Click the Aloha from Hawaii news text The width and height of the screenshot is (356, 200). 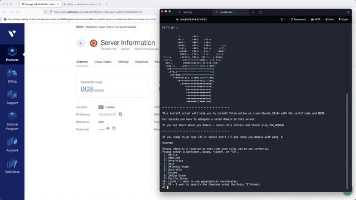click(111, 27)
